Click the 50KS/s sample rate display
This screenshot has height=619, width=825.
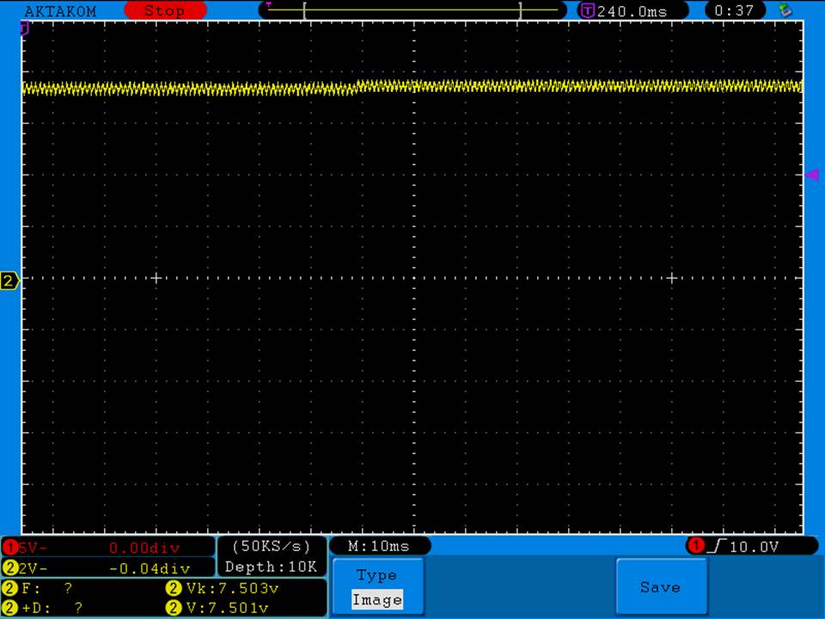point(272,546)
